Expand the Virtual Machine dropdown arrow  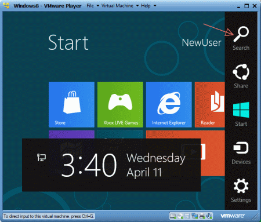(137, 6)
